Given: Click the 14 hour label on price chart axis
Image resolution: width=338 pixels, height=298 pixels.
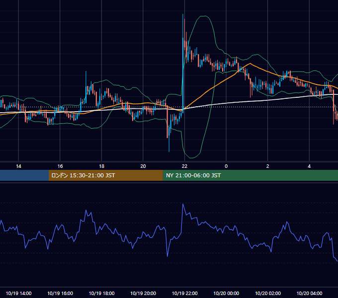Looking at the screenshot, I should 18,166.
